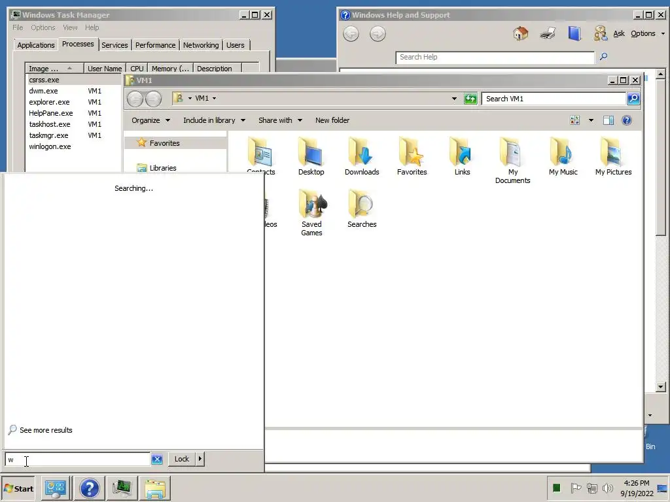Open the Share with dropdown
670x502 pixels.
(280, 120)
